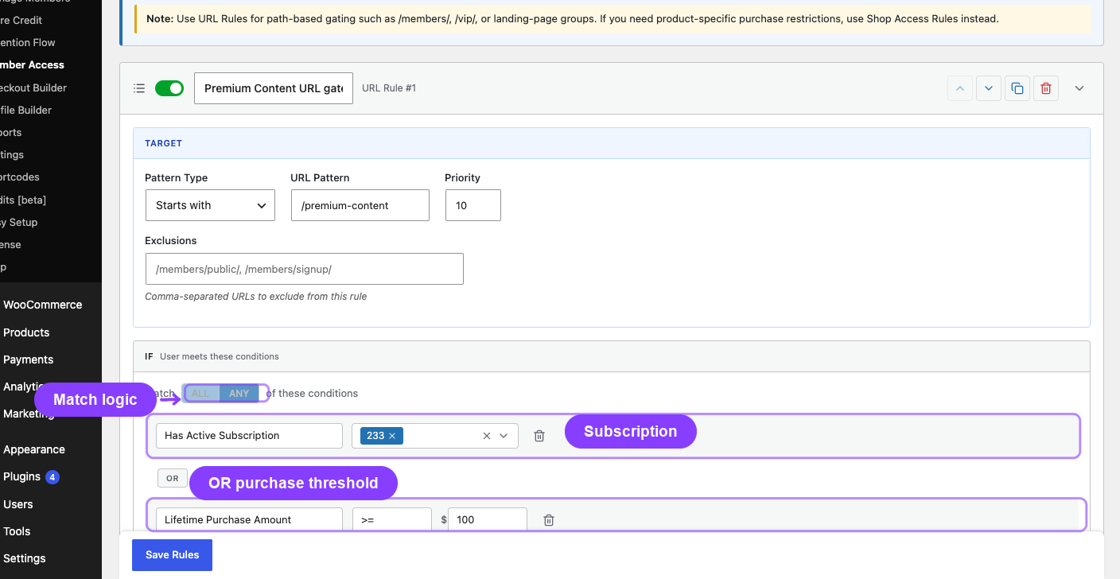Collapse the URL Rule #1 panel
Screen dimensions: 1120x579
(1079, 88)
